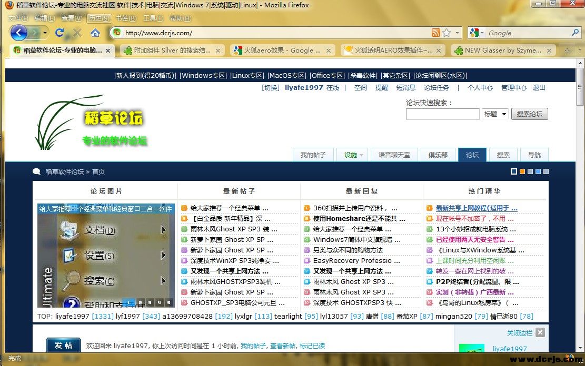The width and height of the screenshot is (585, 366).
Task: Close the sidebar with the 关闭边栏 X icon
Action: coord(540,332)
